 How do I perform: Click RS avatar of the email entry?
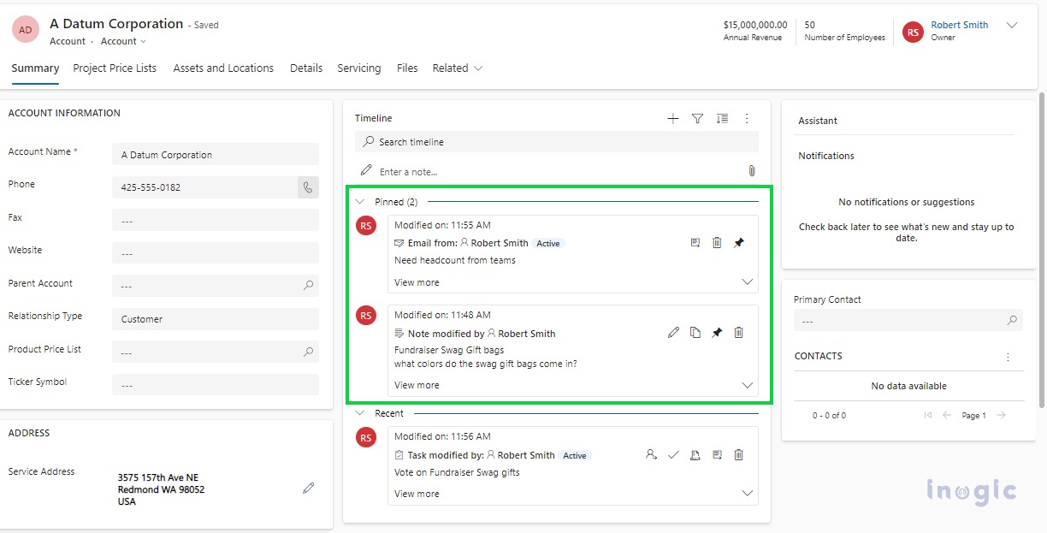pos(366,226)
